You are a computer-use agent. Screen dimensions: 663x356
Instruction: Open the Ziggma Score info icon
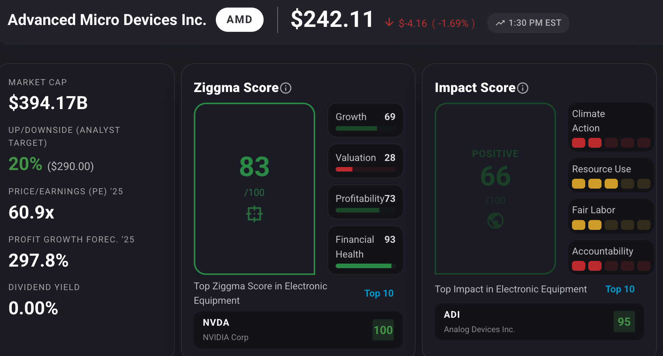[x=286, y=88]
